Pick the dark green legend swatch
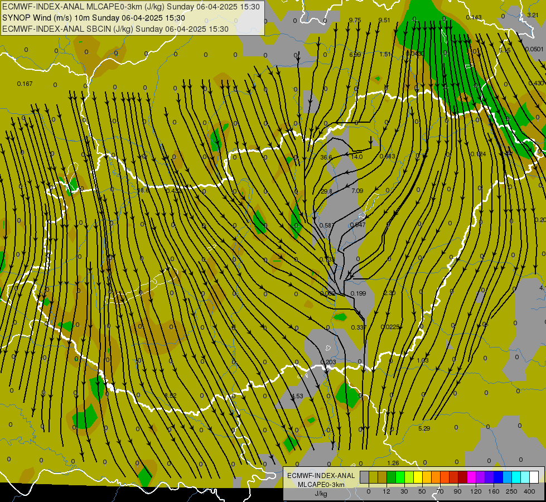Image resolution: width=546 pixels, height=502 pixels. coord(392,477)
